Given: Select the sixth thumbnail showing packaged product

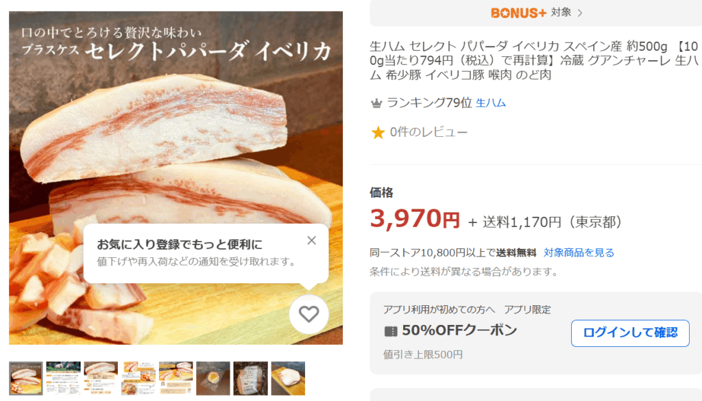Looking at the screenshot, I should [x=213, y=378].
